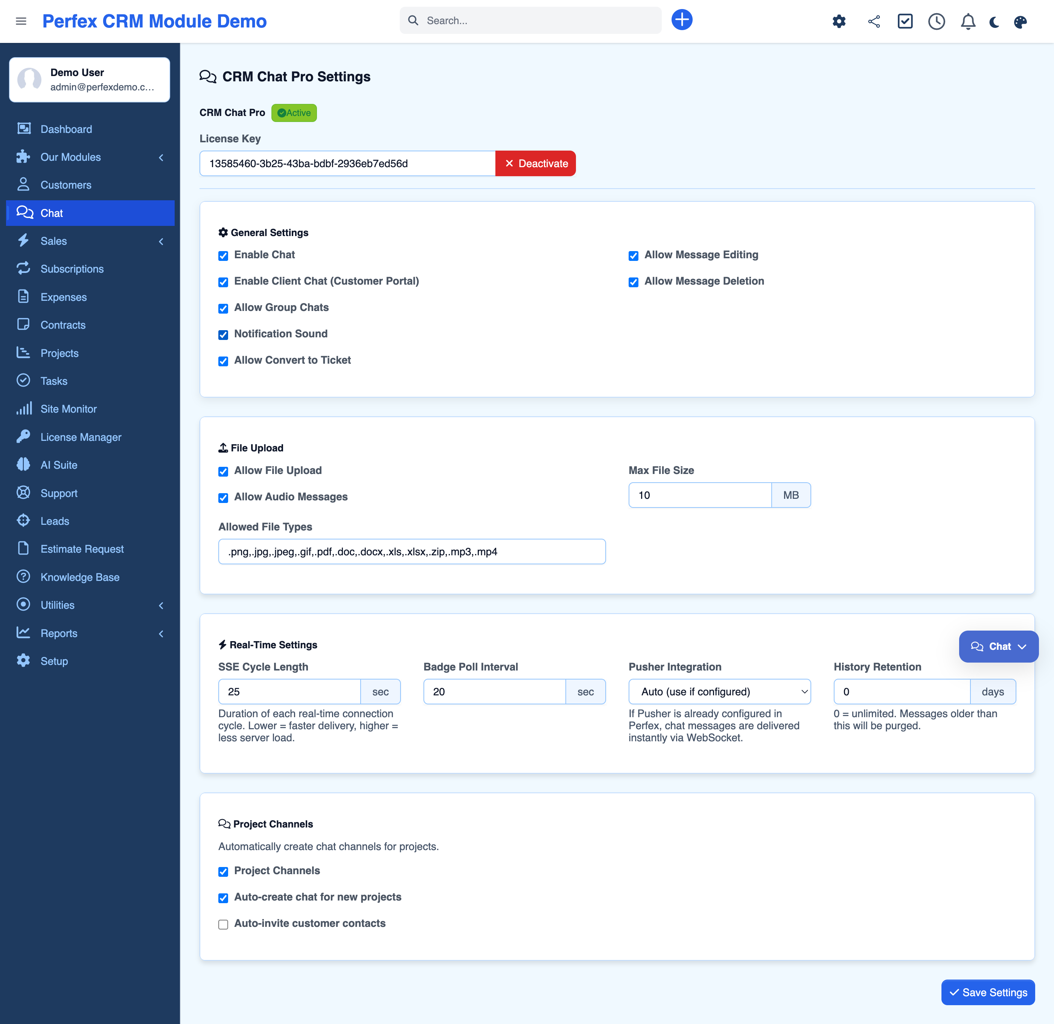Screen dimensions: 1054x1024
Task: Open the notifications bell icon
Action: (x=968, y=21)
